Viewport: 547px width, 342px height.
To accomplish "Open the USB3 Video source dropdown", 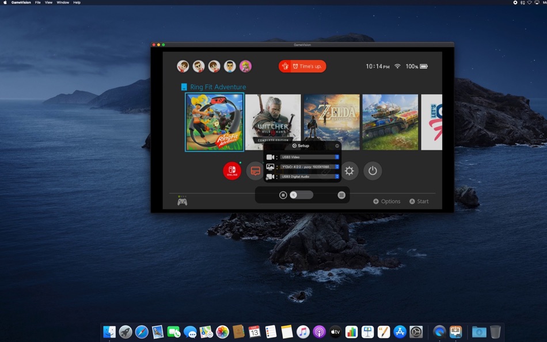I will pos(309,157).
